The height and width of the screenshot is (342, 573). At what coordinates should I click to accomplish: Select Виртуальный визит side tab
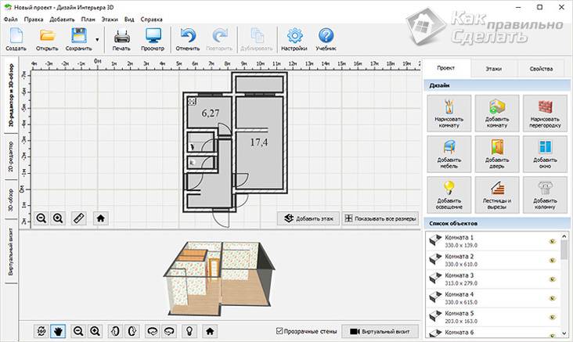point(11,251)
